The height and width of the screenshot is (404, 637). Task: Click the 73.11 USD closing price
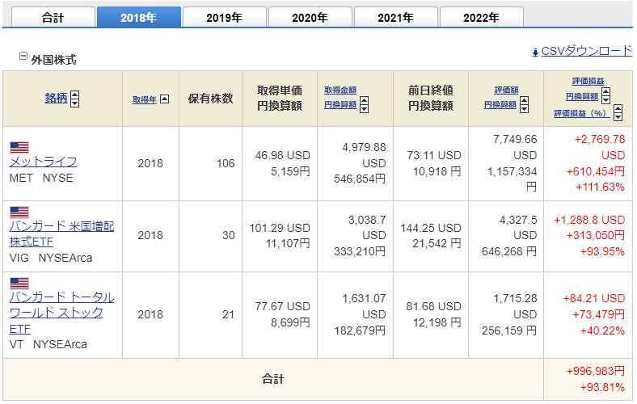434,155
